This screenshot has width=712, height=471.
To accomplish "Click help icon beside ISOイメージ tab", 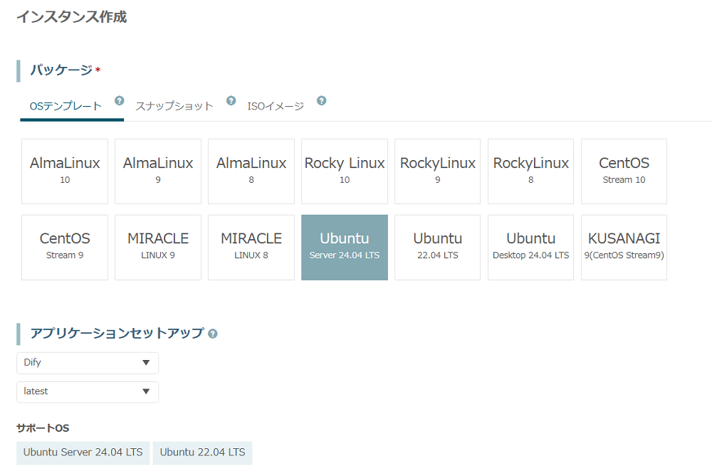I will tap(322, 100).
